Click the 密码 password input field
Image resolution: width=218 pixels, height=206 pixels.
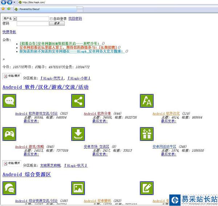[33, 24]
